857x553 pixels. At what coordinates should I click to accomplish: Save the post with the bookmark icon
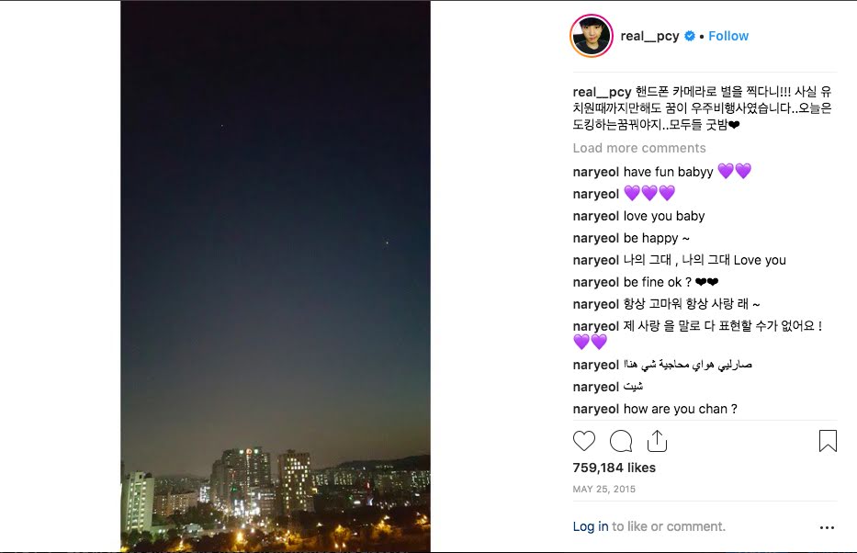828,441
